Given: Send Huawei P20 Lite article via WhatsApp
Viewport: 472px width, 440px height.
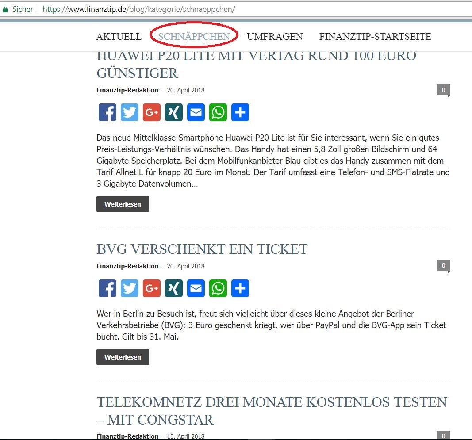Looking at the screenshot, I should 218,112.
